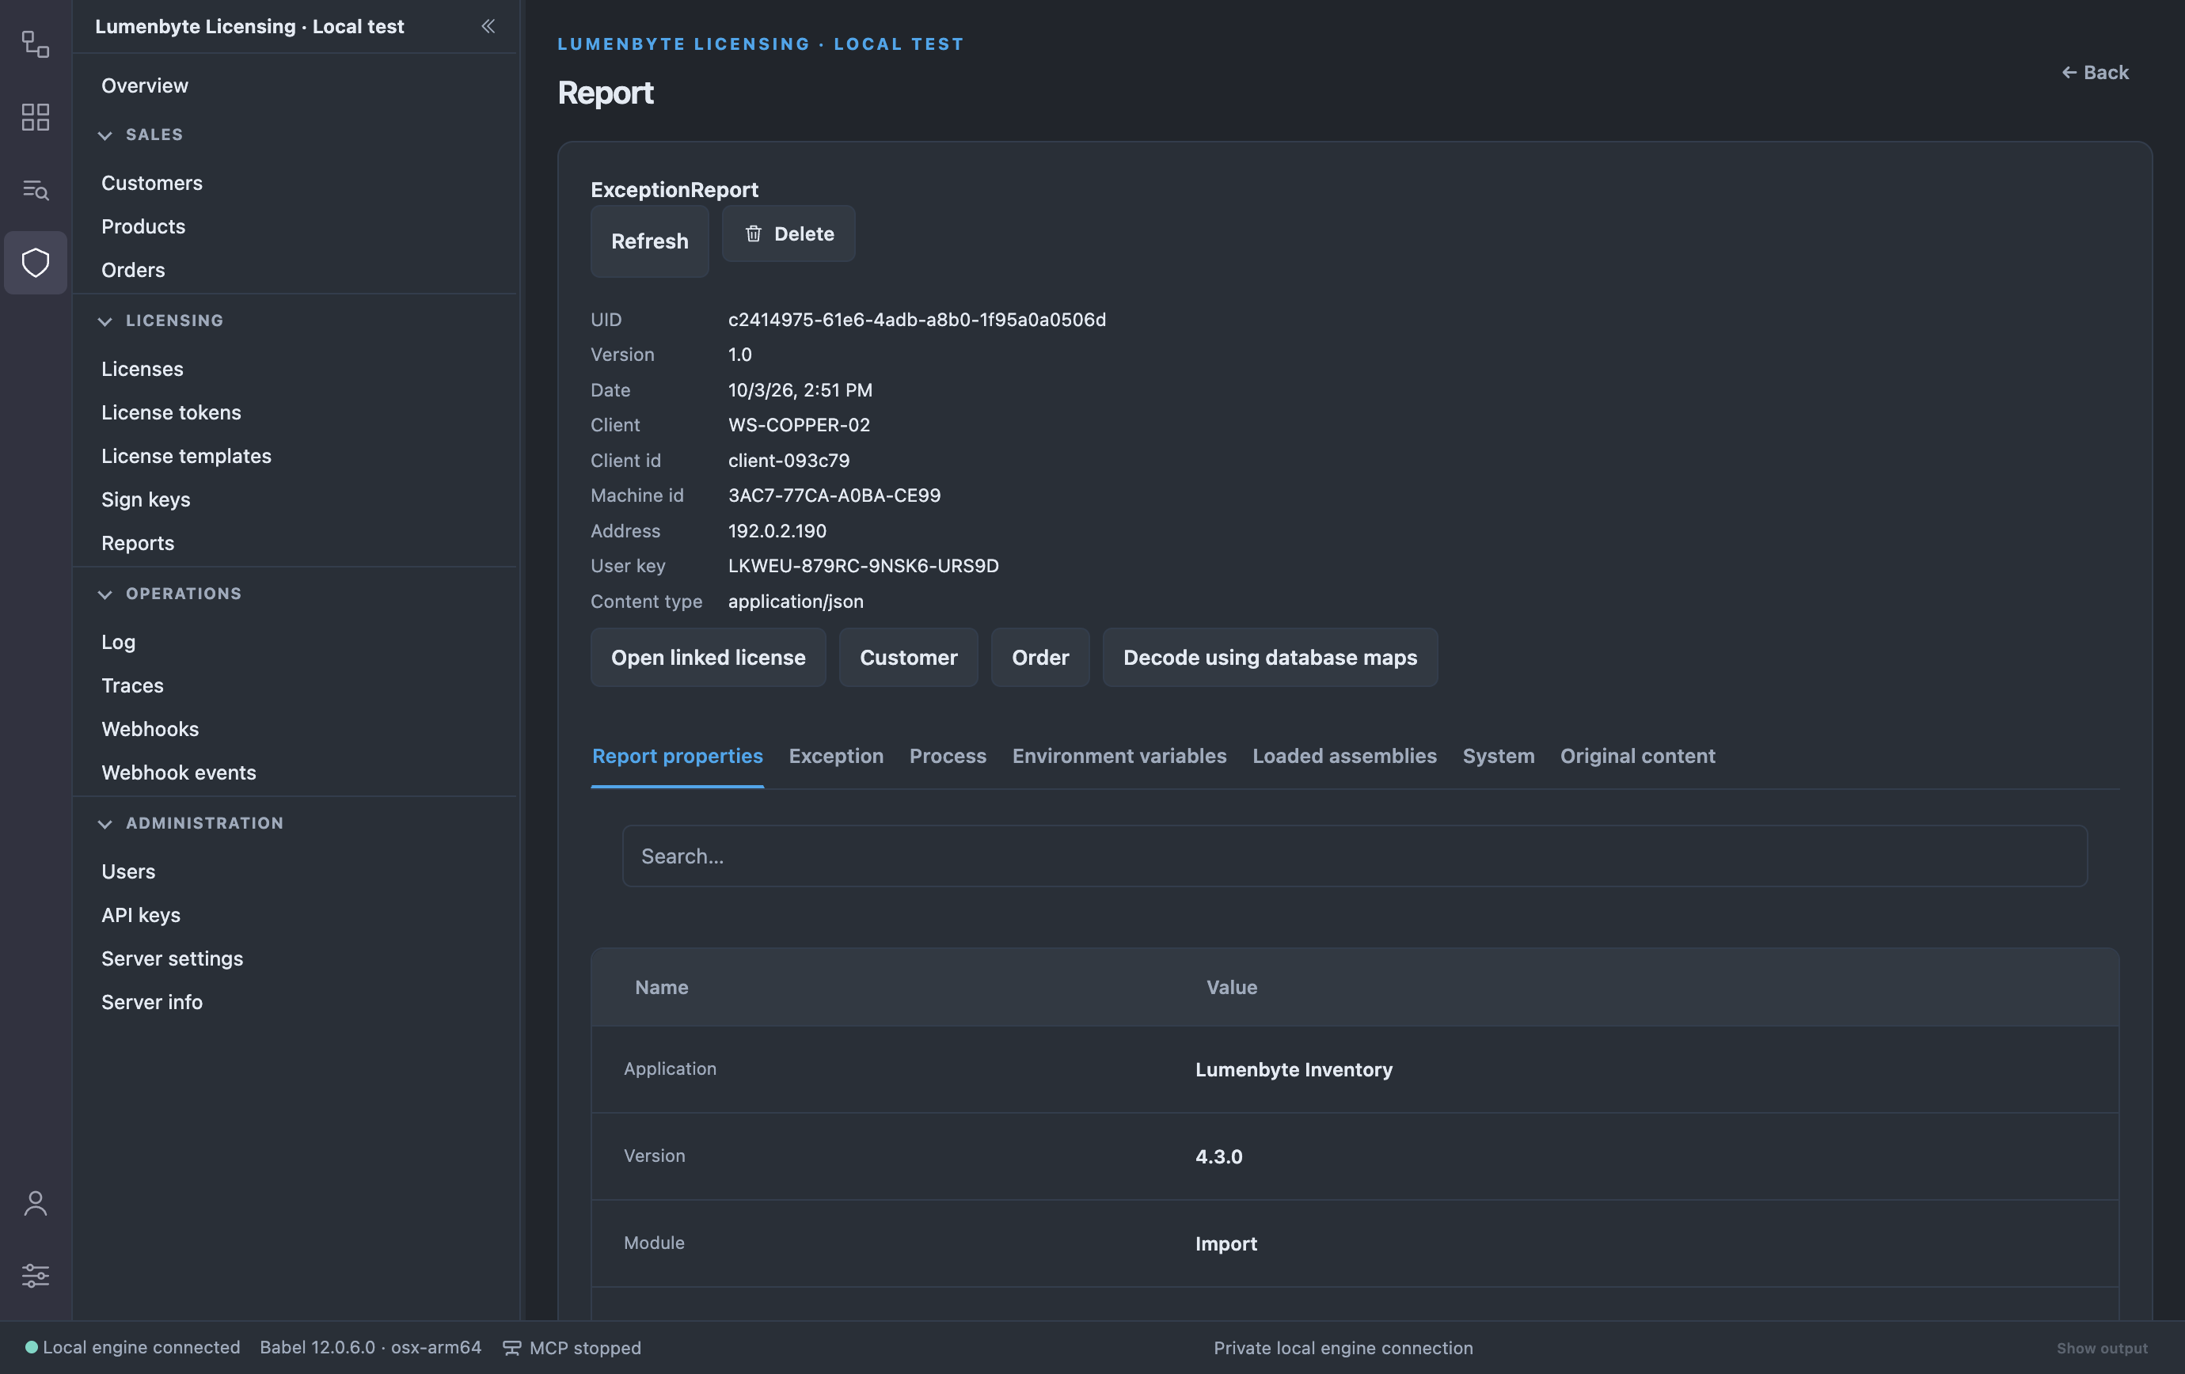Switch to the Exception tab
The width and height of the screenshot is (2185, 1374).
(x=836, y=757)
